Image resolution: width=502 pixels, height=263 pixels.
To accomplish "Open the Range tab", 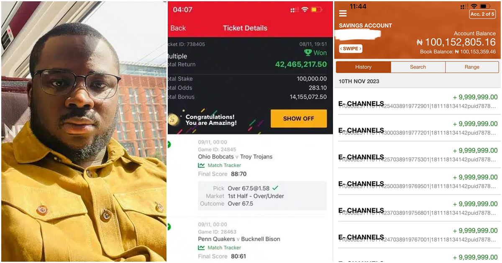I will point(472,67).
